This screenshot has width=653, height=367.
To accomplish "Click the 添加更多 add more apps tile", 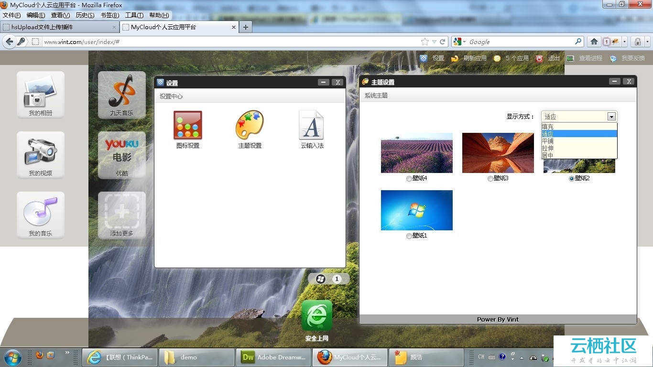I will (x=122, y=215).
